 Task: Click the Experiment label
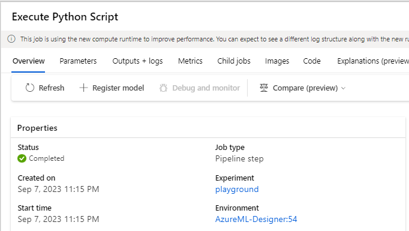pyautogui.click(x=234, y=178)
